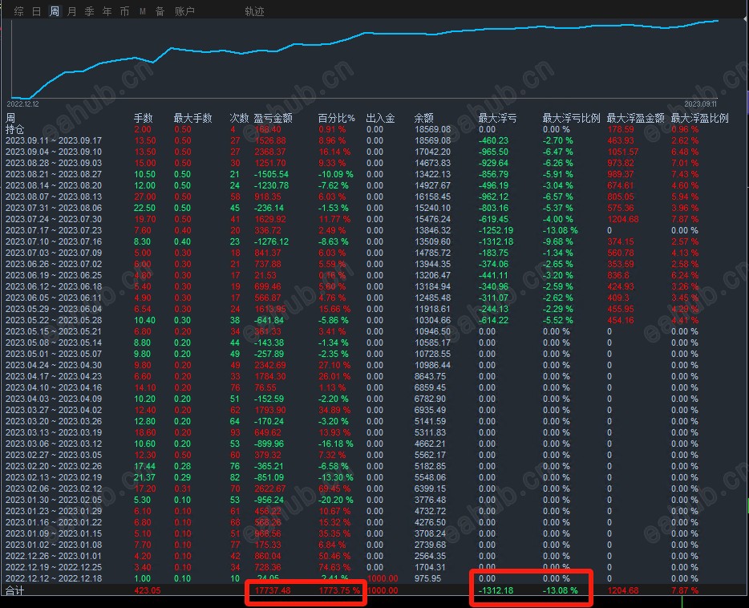
Task: Click the 周 column header
Action: [10, 118]
